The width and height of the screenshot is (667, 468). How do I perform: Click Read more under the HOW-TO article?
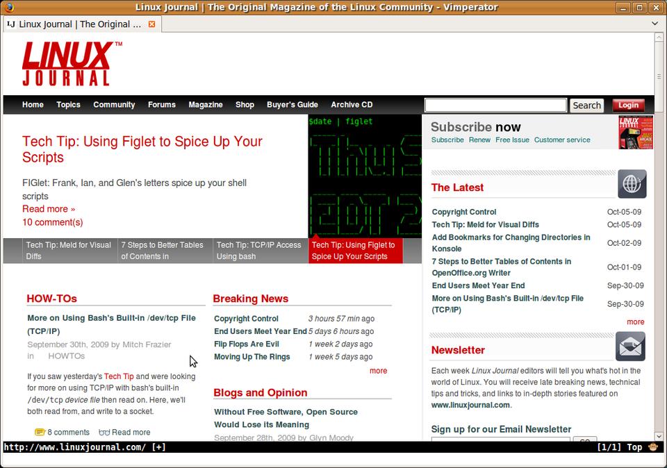point(131,433)
